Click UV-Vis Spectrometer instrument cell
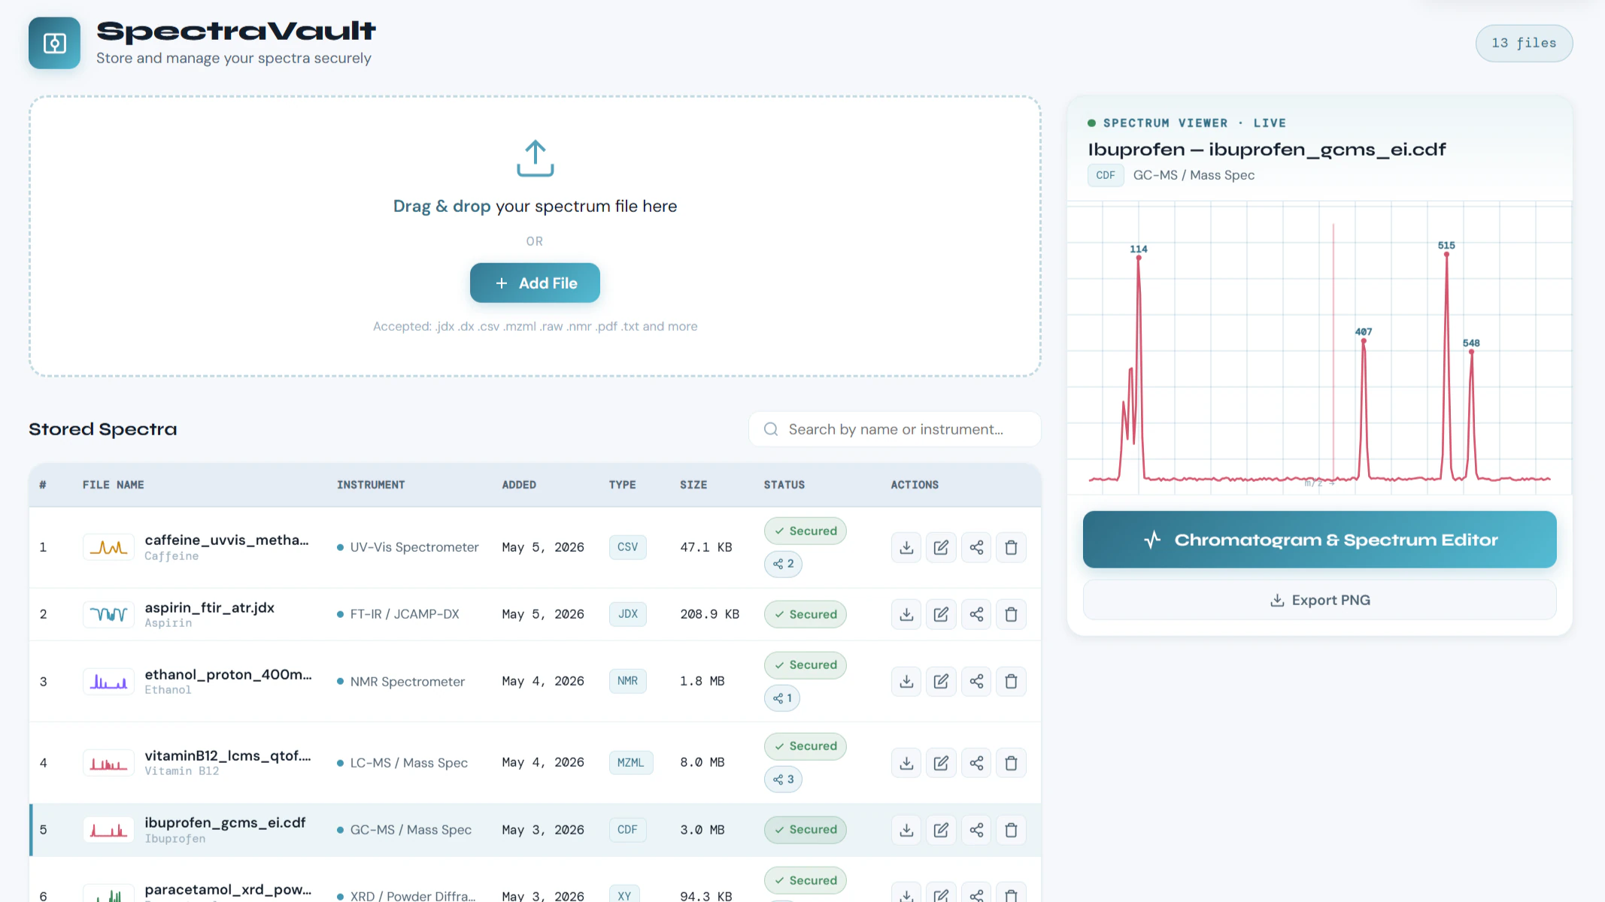 pyautogui.click(x=408, y=547)
